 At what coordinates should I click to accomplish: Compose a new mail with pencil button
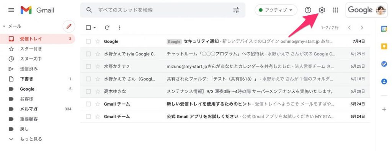pyautogui.click(x=69, y=26)
